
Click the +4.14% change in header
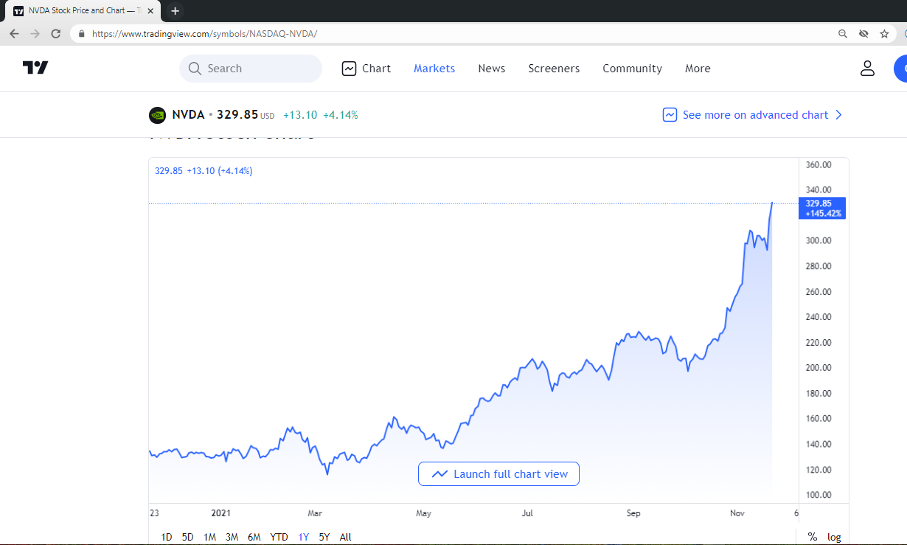[341, 115]
